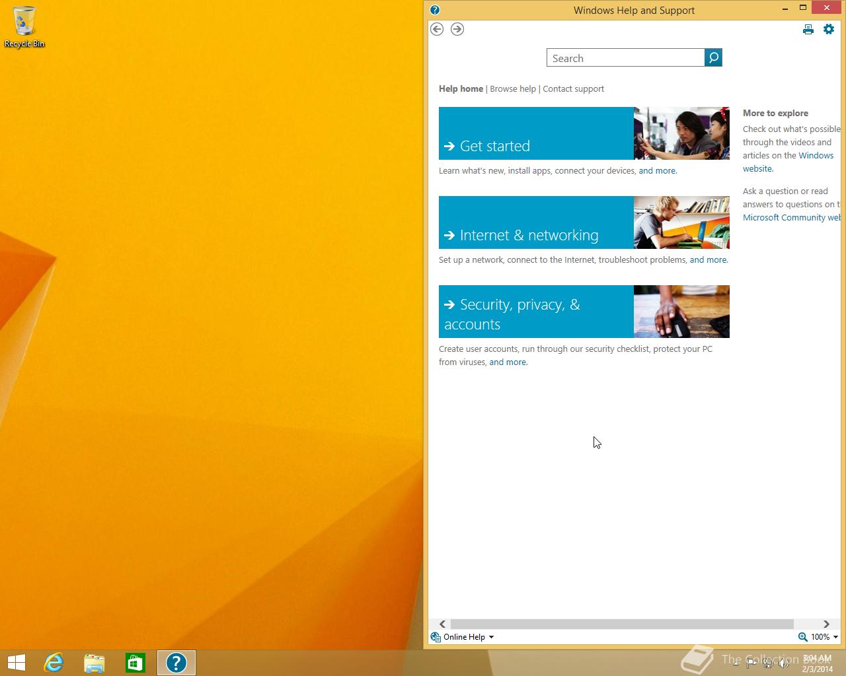Click the horizontal scrollbar thumb
The height and width of the screenshot is (676, 846).
(x=621, y=624)
